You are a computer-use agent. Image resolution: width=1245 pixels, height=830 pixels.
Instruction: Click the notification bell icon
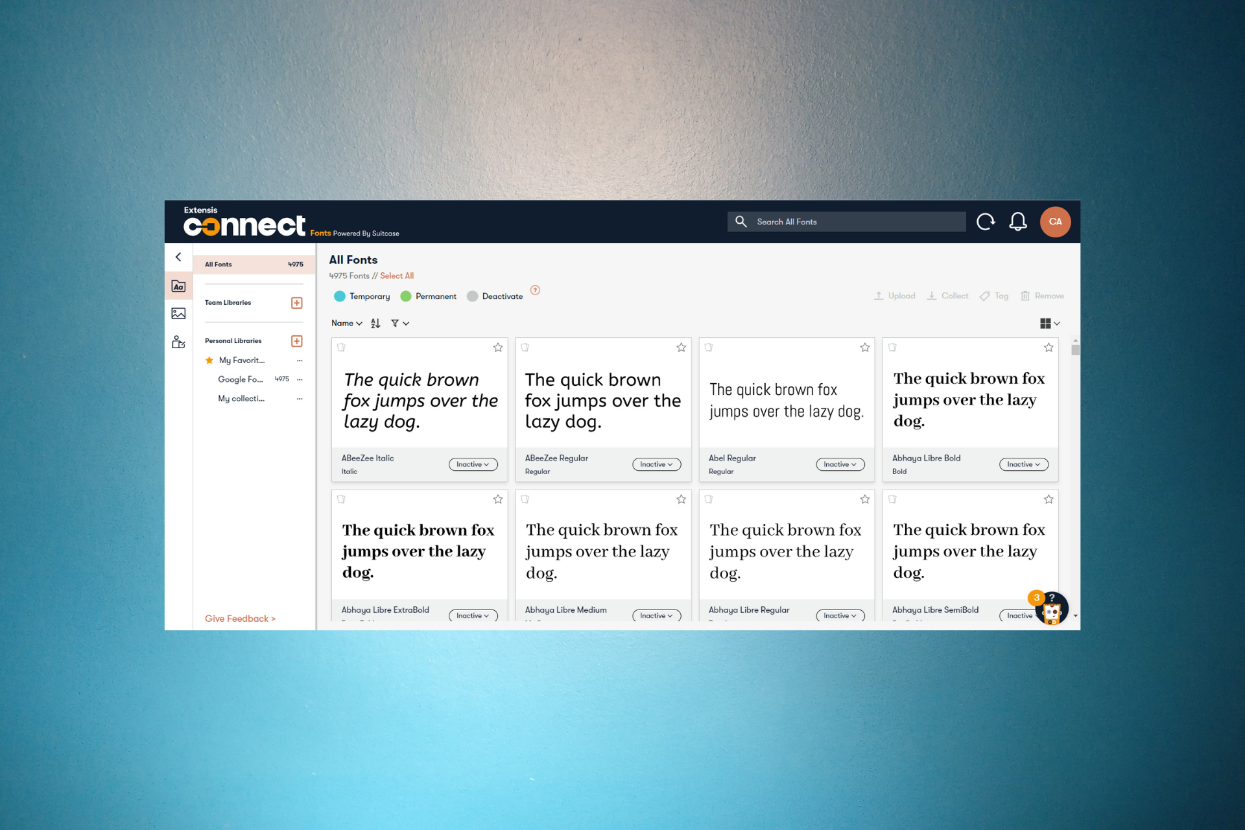click(1019, 220)
